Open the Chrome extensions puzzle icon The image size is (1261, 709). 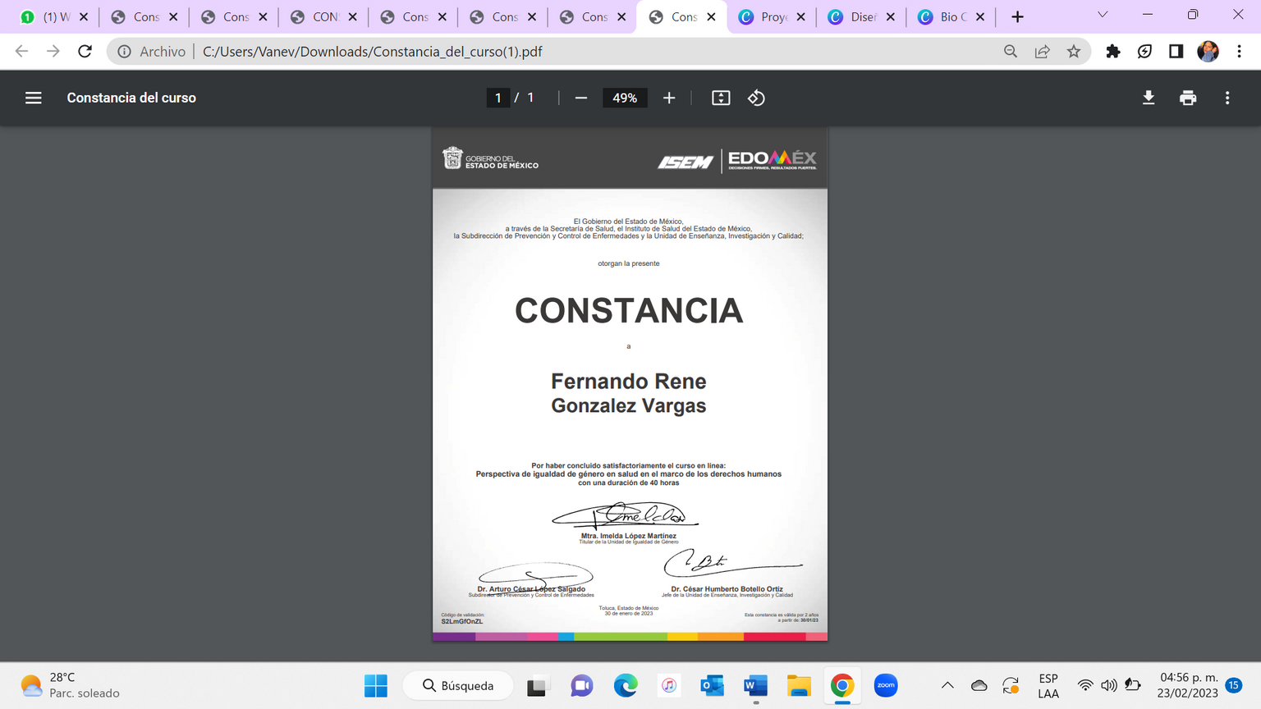tap(1113, 52)
